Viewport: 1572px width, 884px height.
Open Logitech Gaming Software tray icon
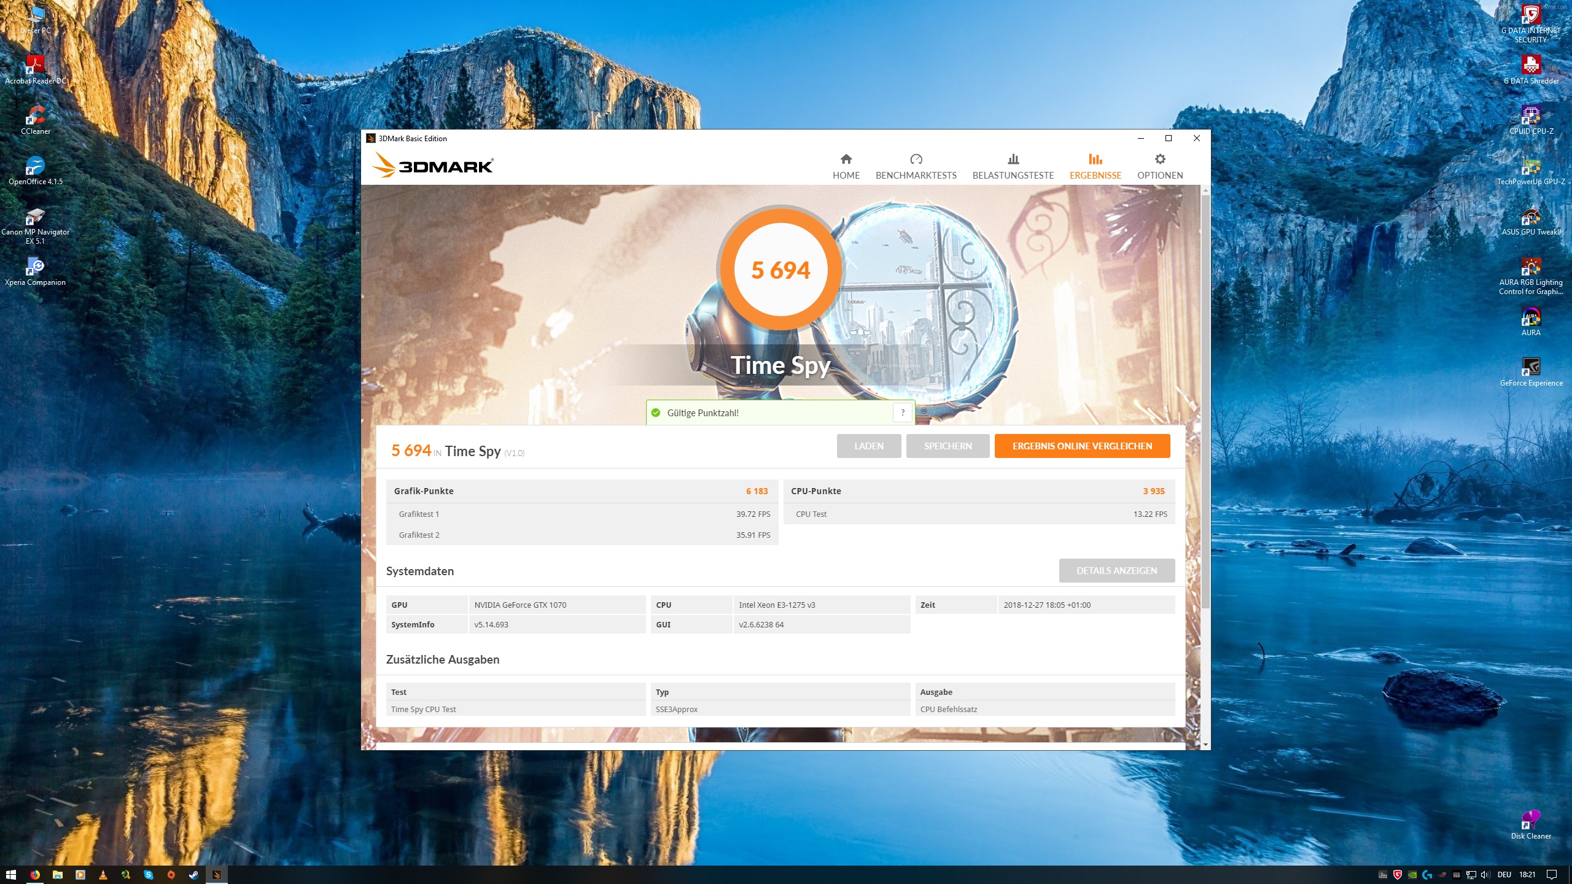point(1427,875)
